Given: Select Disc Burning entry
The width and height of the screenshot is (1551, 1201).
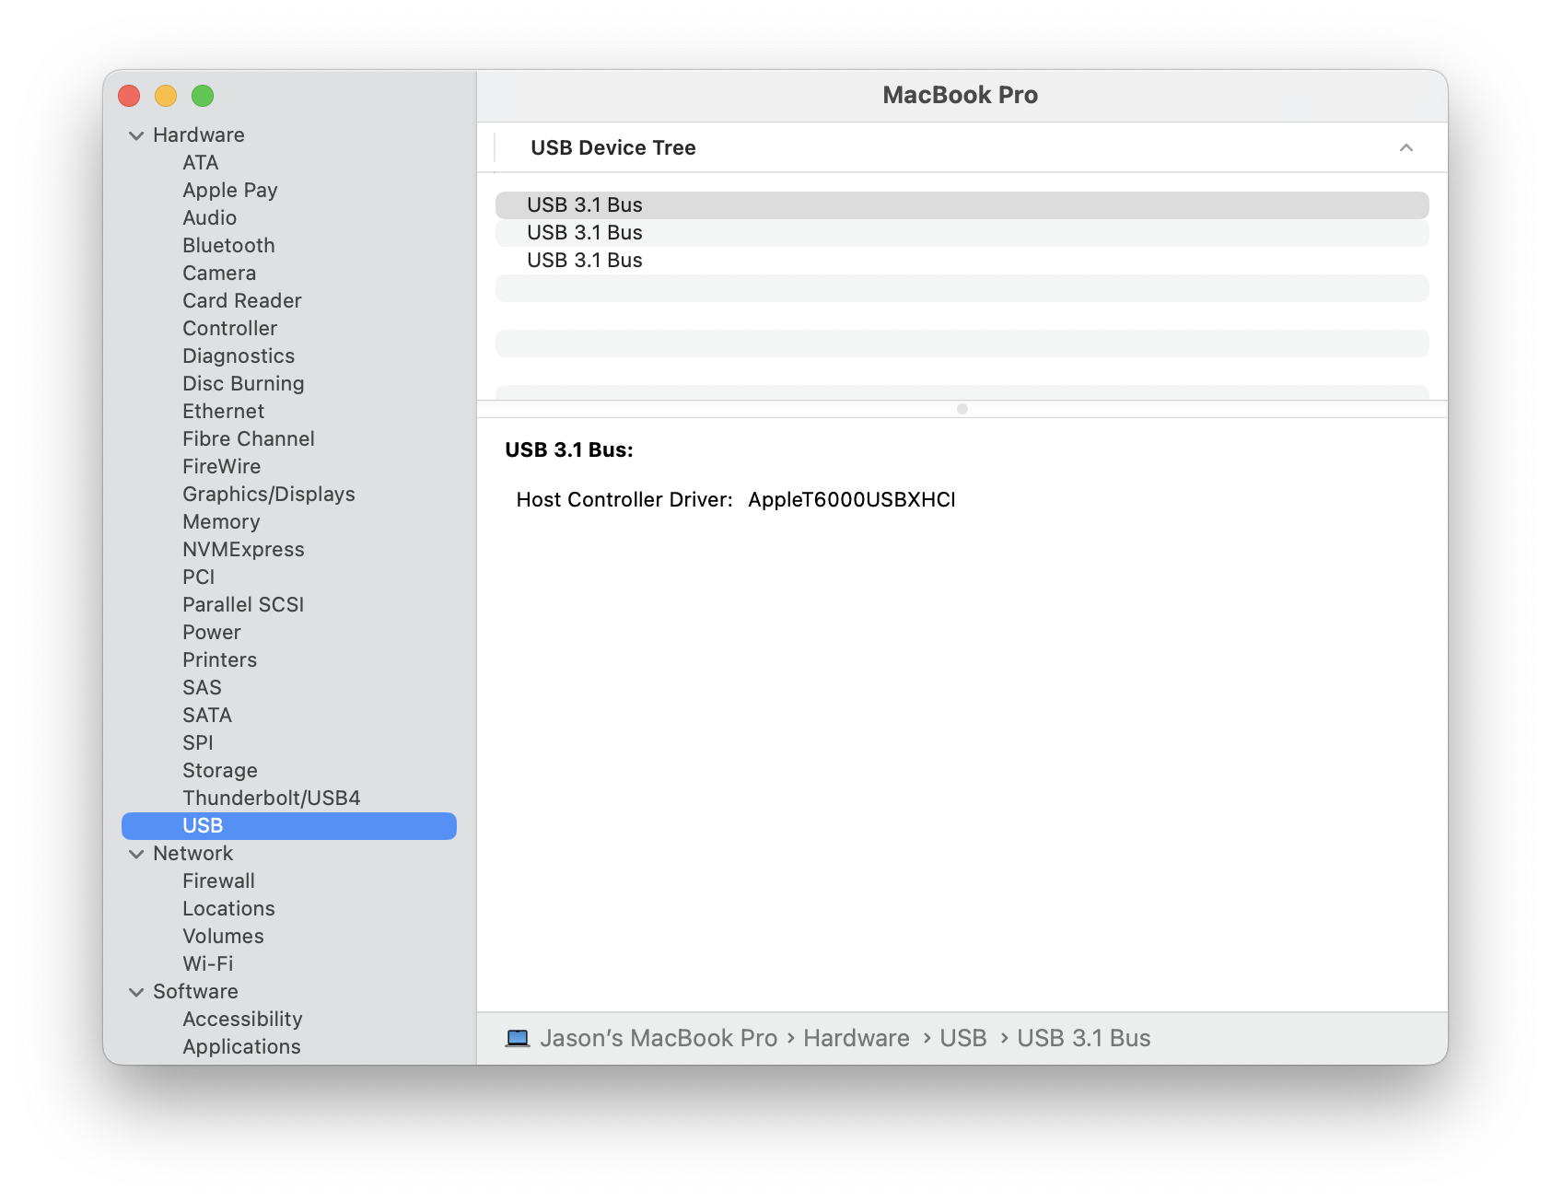Looking at the screenshot, I should pos(243,384).
